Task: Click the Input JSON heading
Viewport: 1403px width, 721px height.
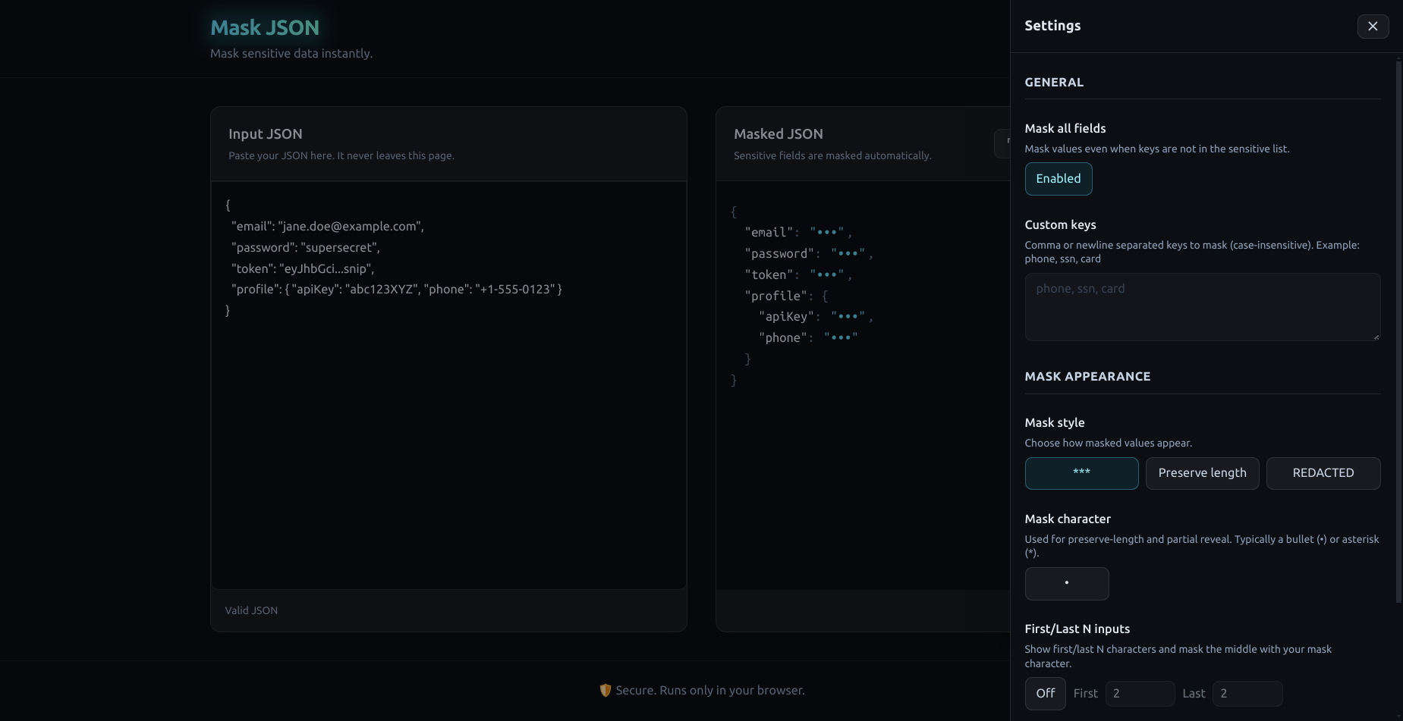Action: pos(265,134)
